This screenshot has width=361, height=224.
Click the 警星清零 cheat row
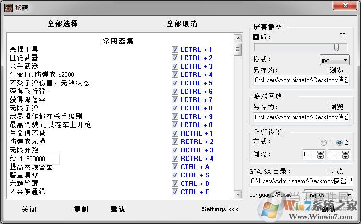24,175
